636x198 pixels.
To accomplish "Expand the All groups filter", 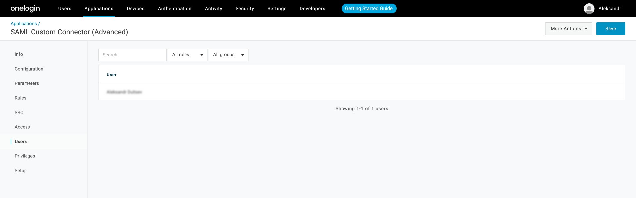I will (x=229, y=55).
